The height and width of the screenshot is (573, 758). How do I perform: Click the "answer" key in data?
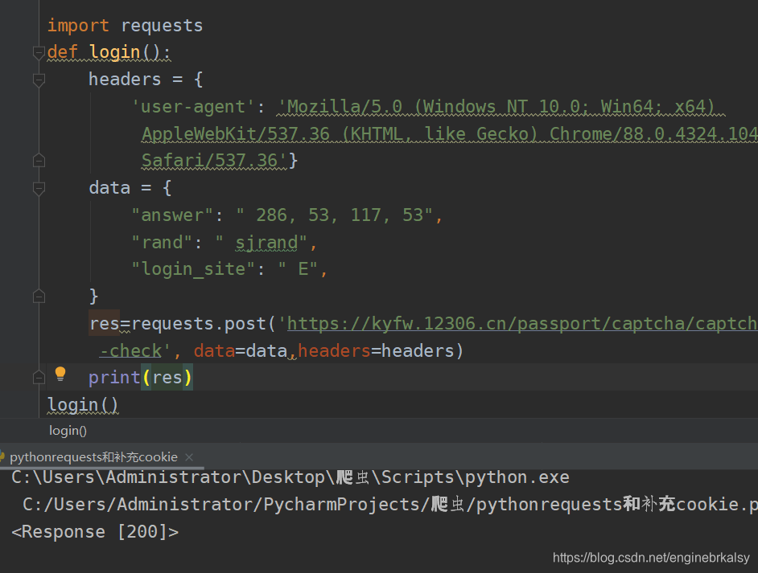point(172,215)
